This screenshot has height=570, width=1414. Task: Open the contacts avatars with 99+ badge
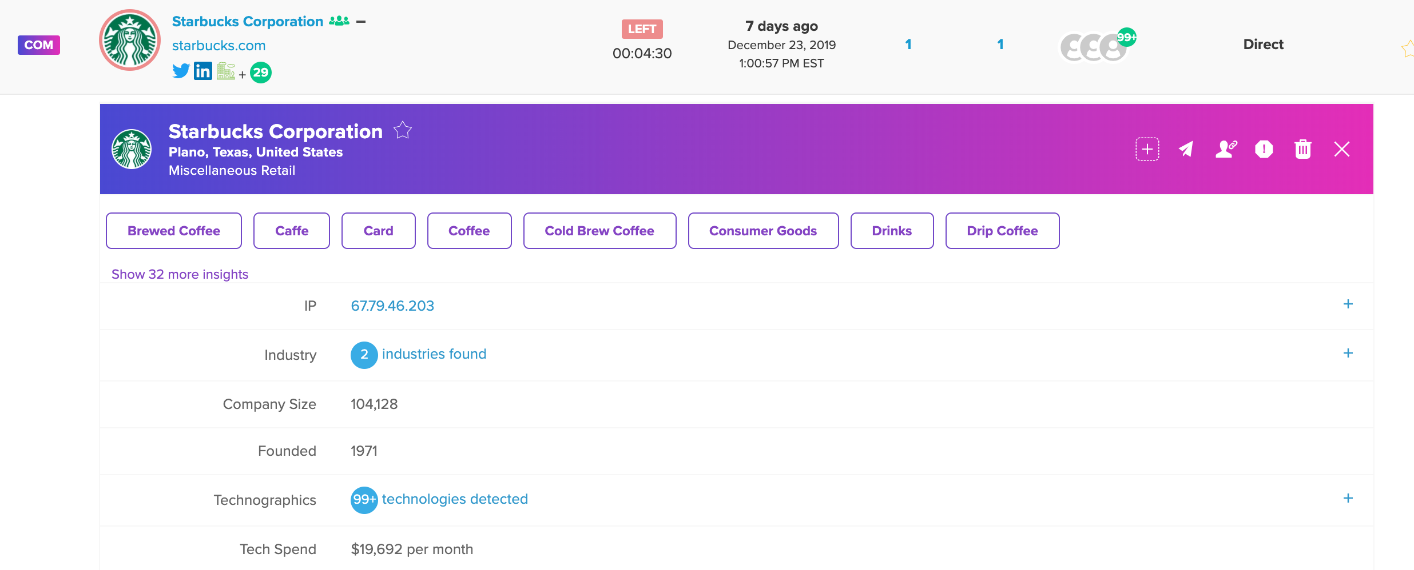1097,45
